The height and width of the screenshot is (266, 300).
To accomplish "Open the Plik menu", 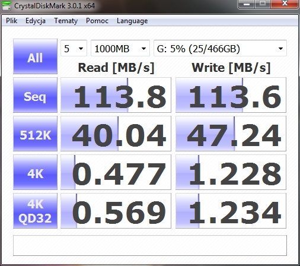I will (x=11, y=21).
